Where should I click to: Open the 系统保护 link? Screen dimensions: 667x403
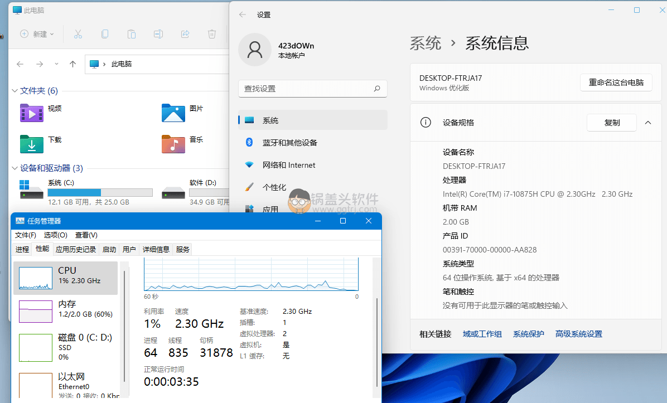pyautogui.click(x=528, y=334)
